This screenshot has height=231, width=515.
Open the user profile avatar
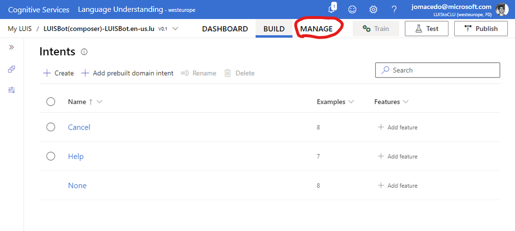(502, 9)
